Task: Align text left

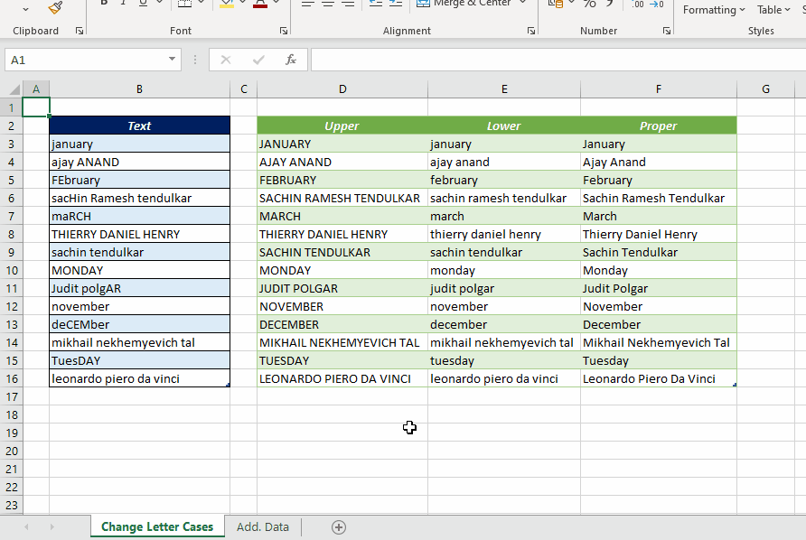Action: tap(308, 3)
